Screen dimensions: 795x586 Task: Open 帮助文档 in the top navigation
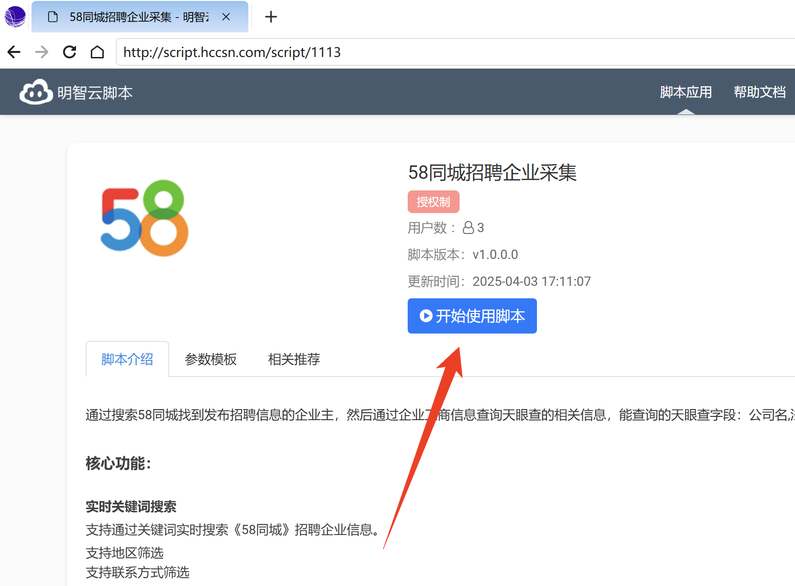(x=760, y=92)
